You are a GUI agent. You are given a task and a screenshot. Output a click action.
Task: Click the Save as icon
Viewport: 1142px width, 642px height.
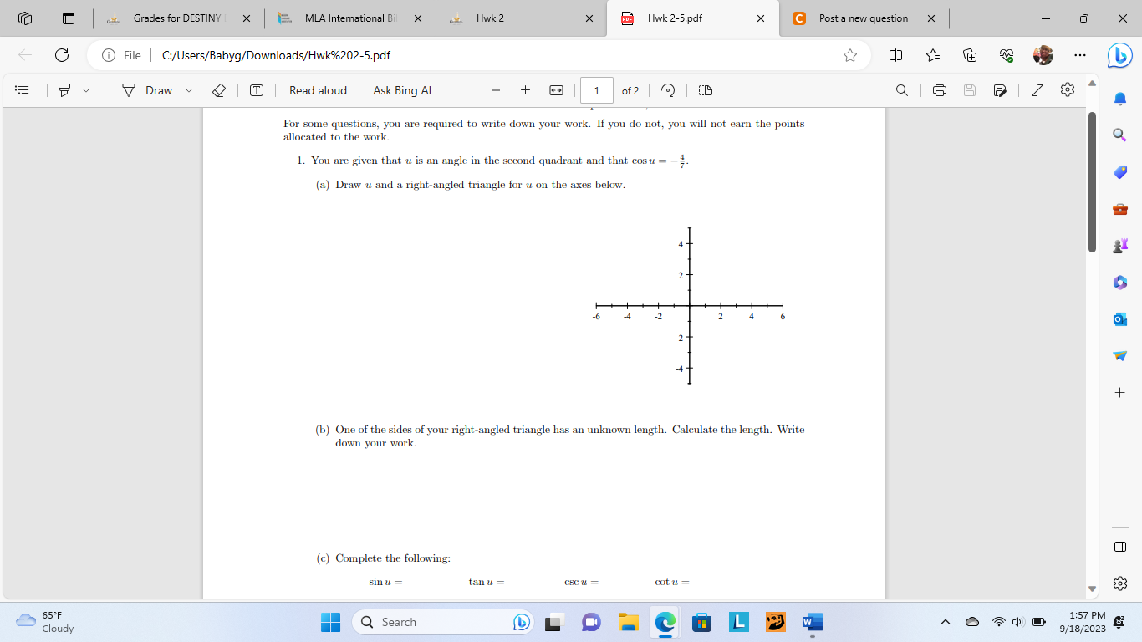(1000, 90)
